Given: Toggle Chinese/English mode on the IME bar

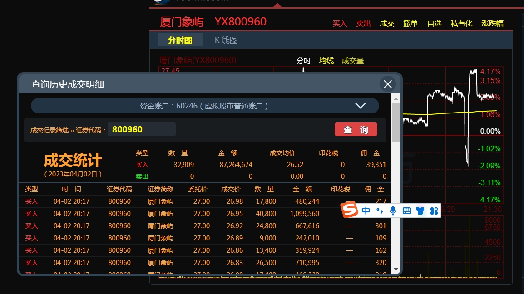Looking at the screenshot, I should 366,211.
